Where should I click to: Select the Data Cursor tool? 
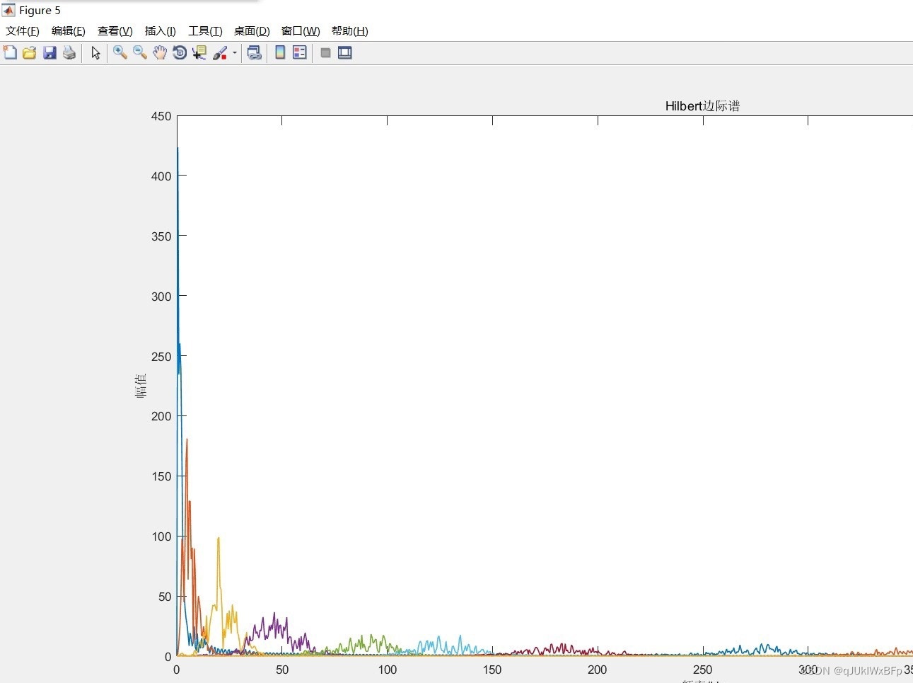coord(199,52)
